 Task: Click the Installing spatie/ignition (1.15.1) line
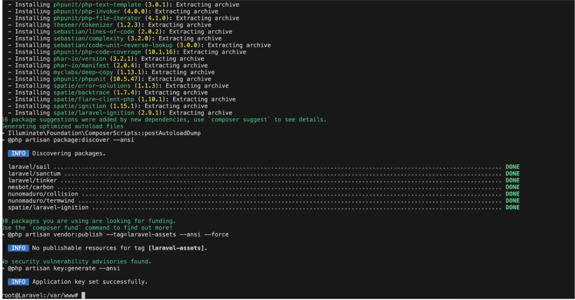click(108, 106)
